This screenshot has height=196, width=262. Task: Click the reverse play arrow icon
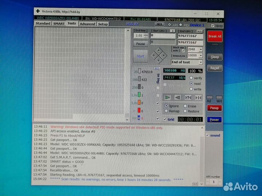(178, 97)
